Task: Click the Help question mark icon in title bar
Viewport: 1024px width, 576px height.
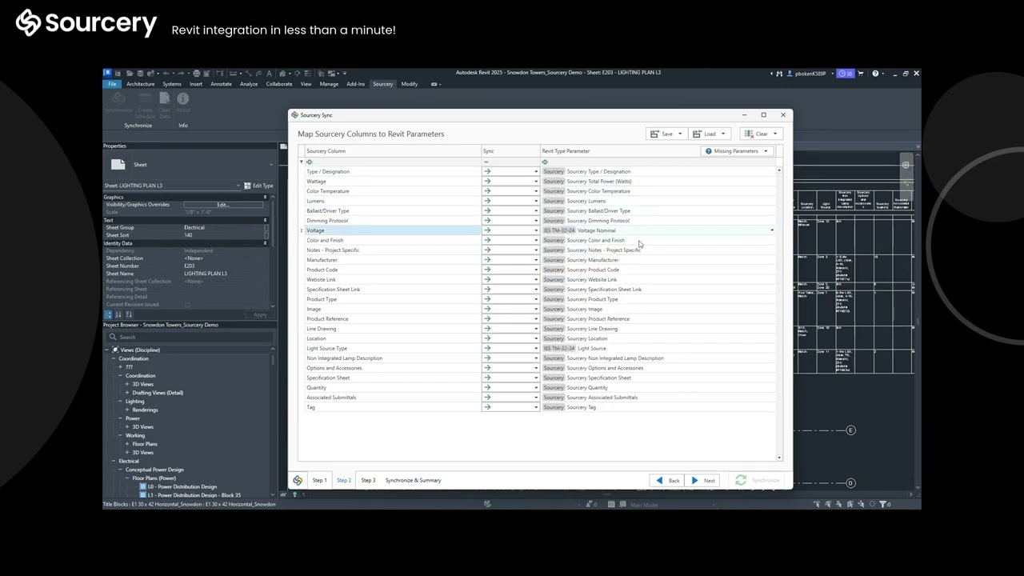Action: (875, 73)
